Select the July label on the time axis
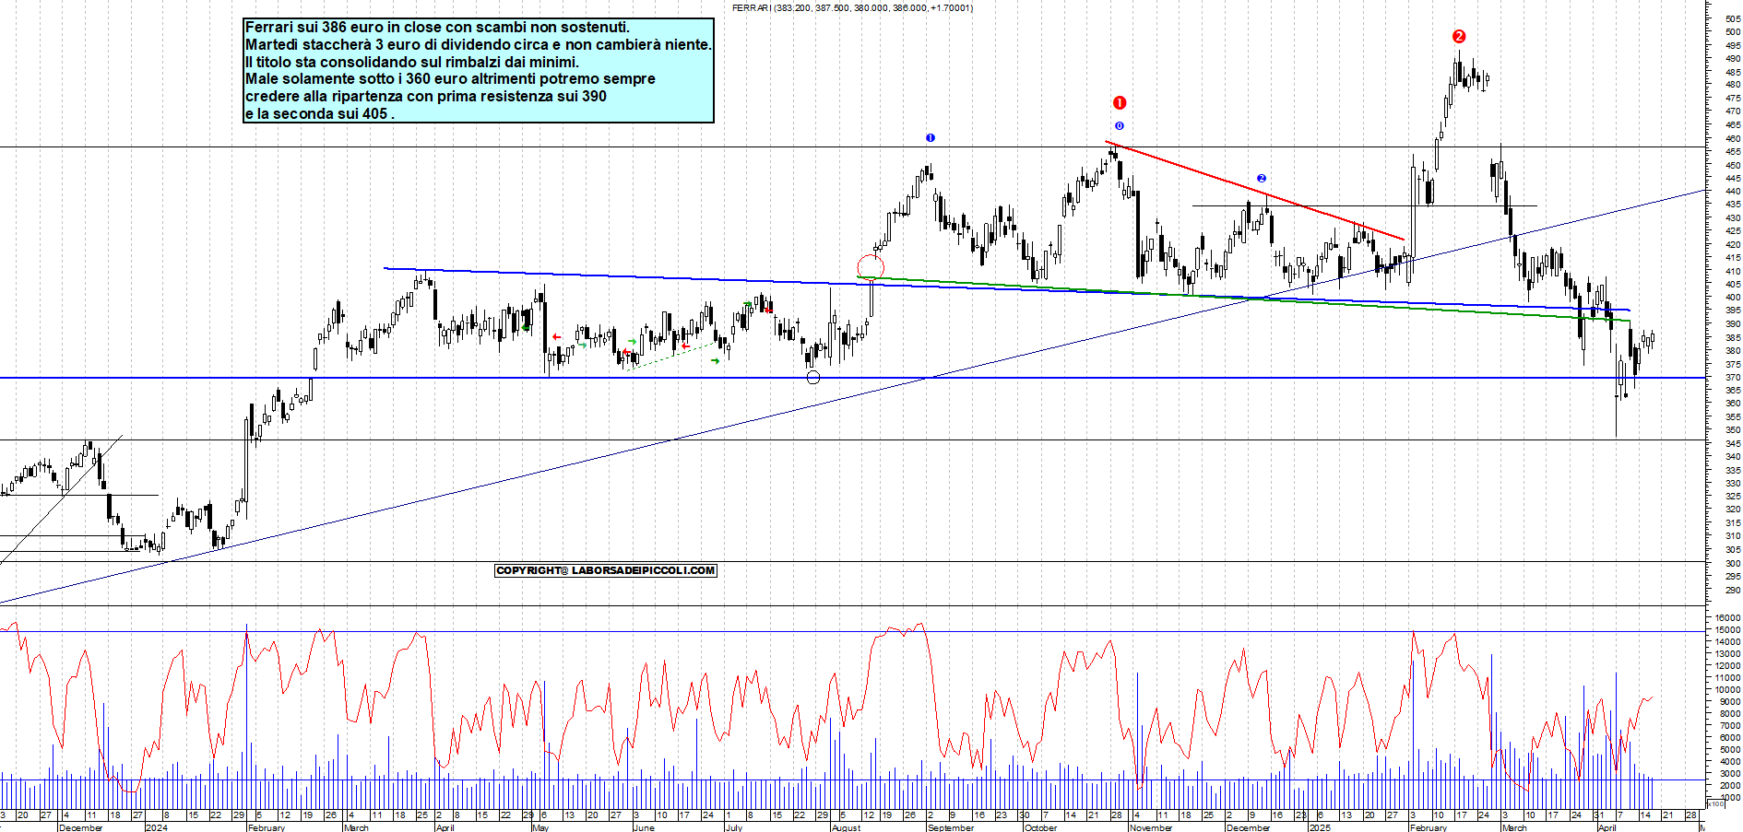 coord(734,827)
